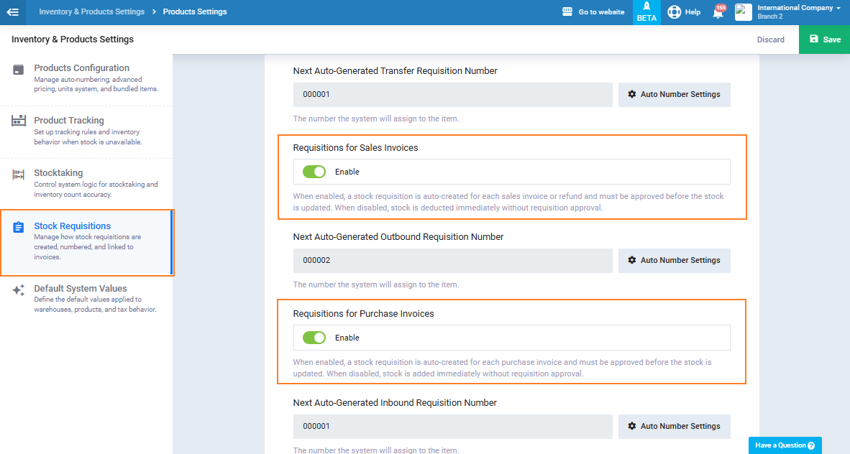Click the back arrow menu icon
This screenshot has width=850, height=454.
(x=12, y=12)
